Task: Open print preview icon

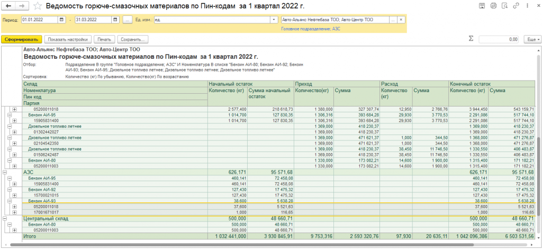Action: (504, 6)
